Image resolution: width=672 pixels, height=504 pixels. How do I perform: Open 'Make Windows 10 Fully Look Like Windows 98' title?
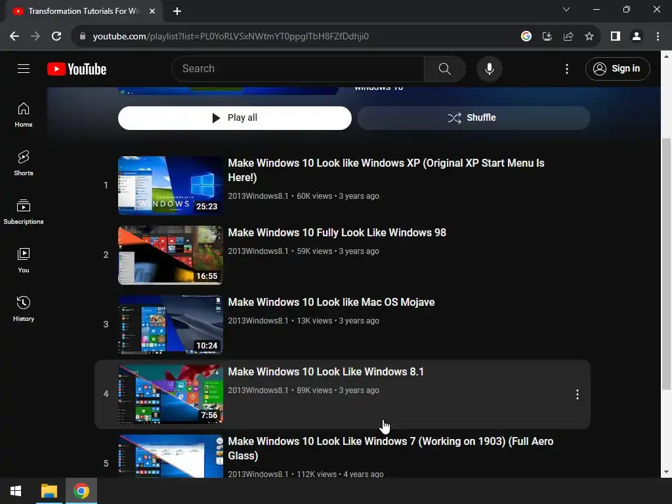pos(337,233)
